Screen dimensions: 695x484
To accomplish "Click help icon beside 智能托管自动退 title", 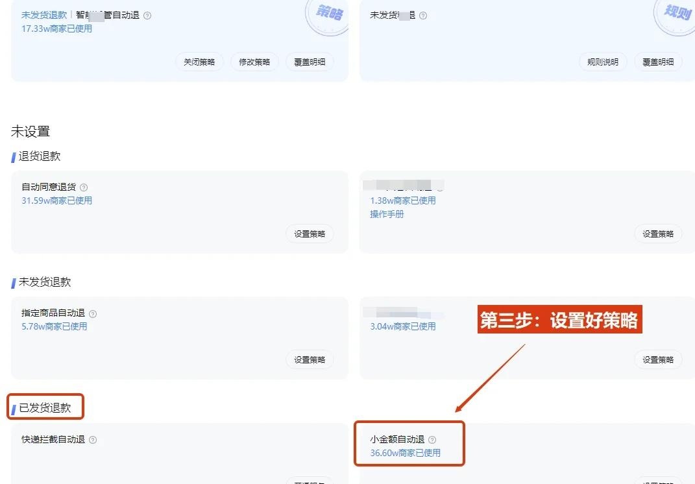I will (147, 16).
